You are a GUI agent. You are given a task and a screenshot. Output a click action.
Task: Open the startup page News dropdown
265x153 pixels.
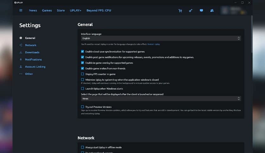tap(161, 99)
